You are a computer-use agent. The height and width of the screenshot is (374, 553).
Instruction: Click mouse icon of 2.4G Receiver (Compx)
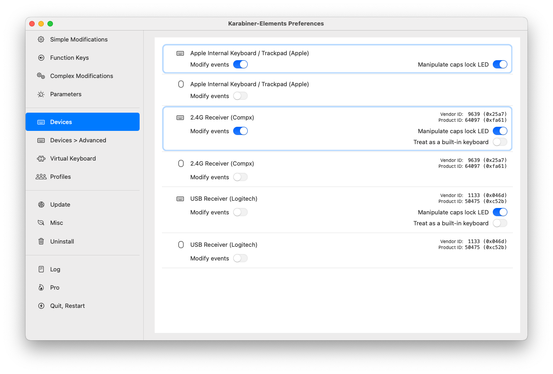[x=181, y=163]
